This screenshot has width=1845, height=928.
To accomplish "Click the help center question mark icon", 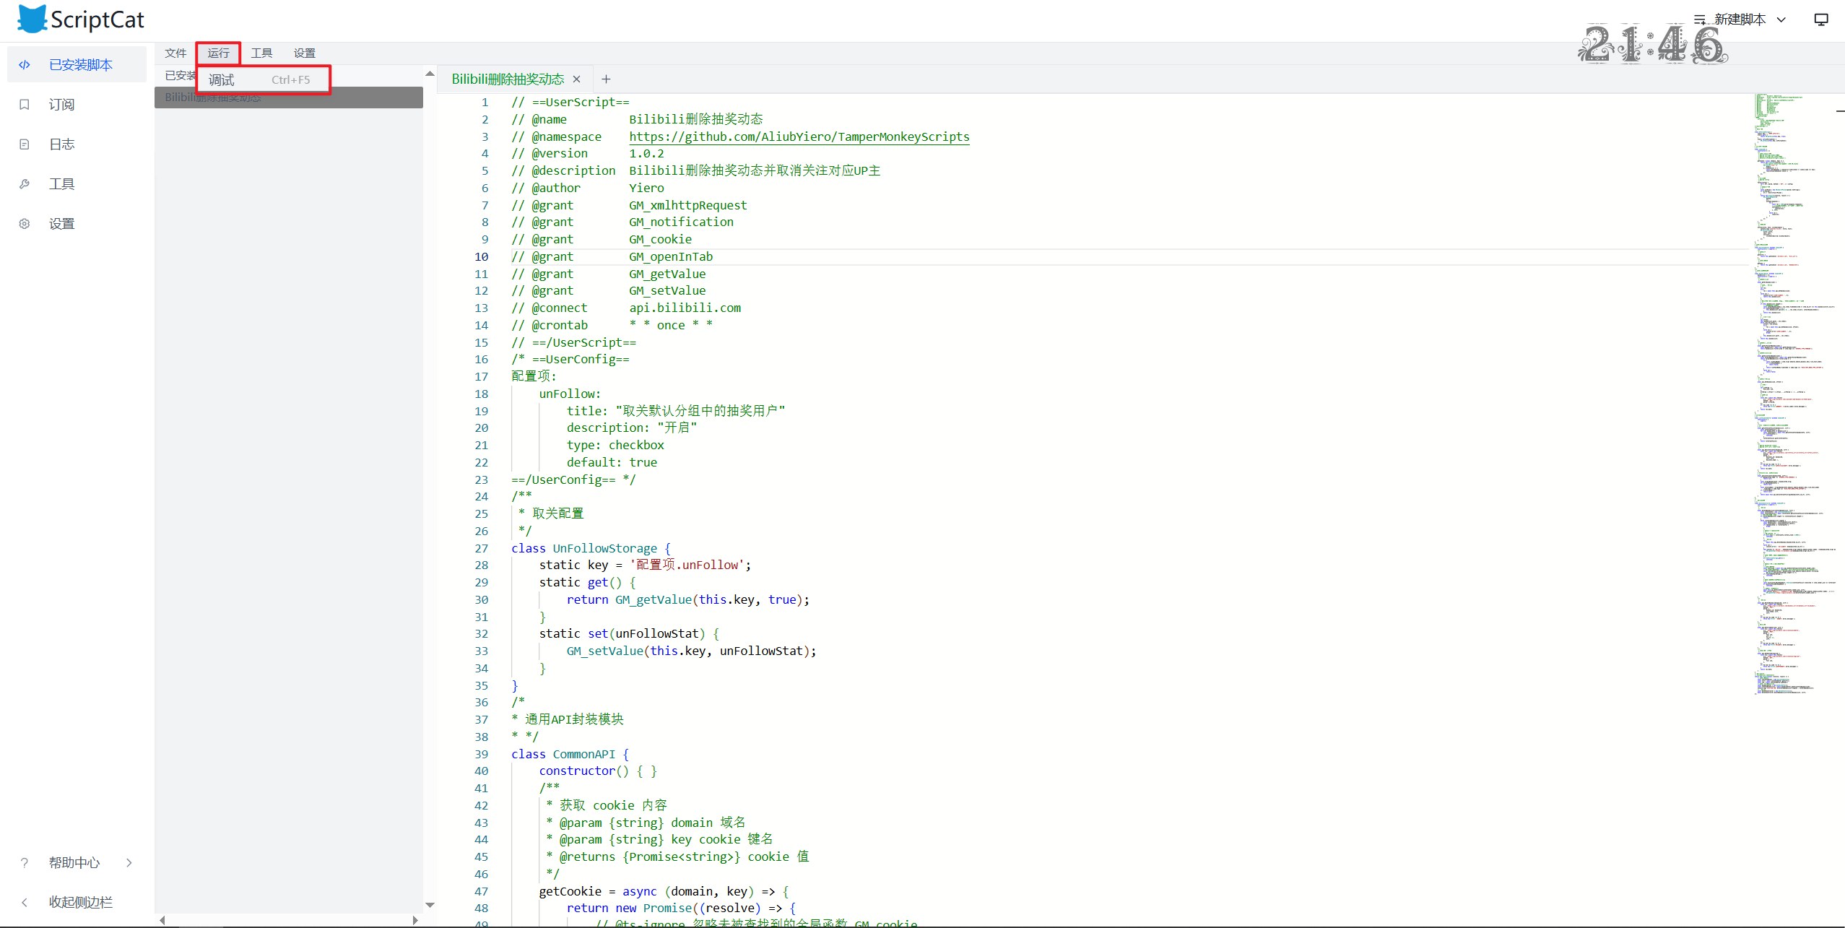I will point(25,862).
